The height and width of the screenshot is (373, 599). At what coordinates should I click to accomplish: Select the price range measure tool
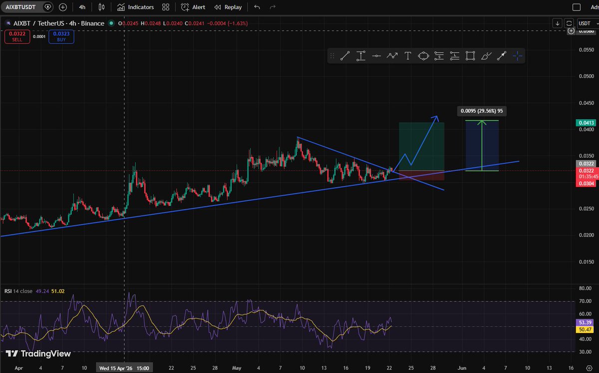(x=360, y=56)
